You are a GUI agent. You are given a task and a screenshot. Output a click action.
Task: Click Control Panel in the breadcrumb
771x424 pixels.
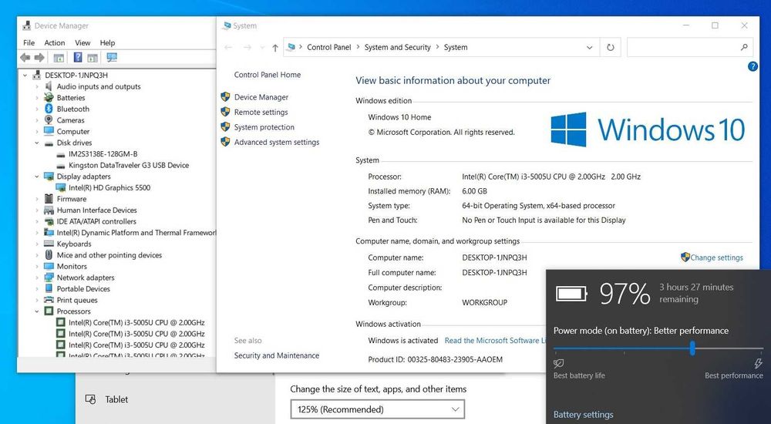pos(329,47)
